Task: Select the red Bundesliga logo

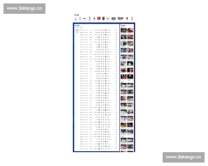Action: tap(99, 18)
